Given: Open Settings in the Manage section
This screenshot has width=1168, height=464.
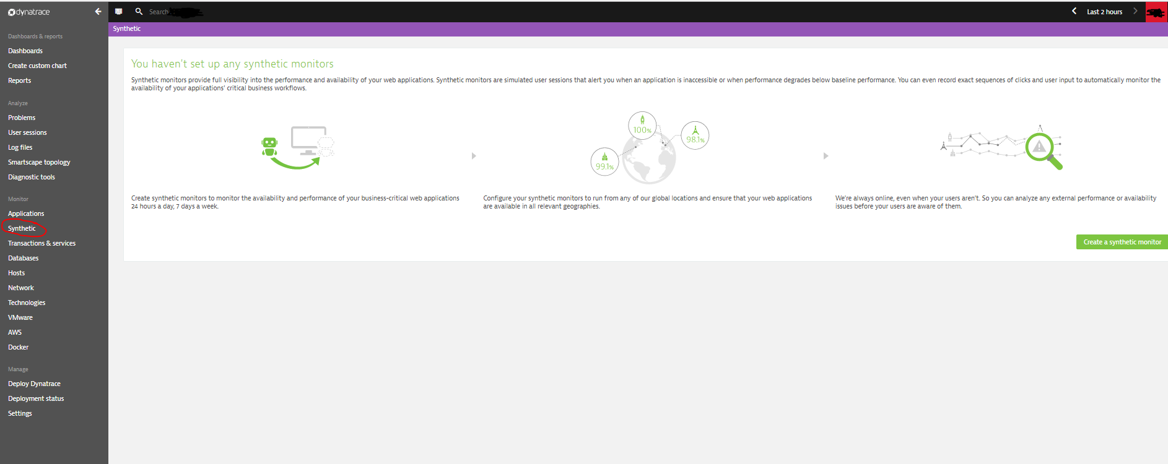Looking at the screenshot, I should (x=20, y=413).
